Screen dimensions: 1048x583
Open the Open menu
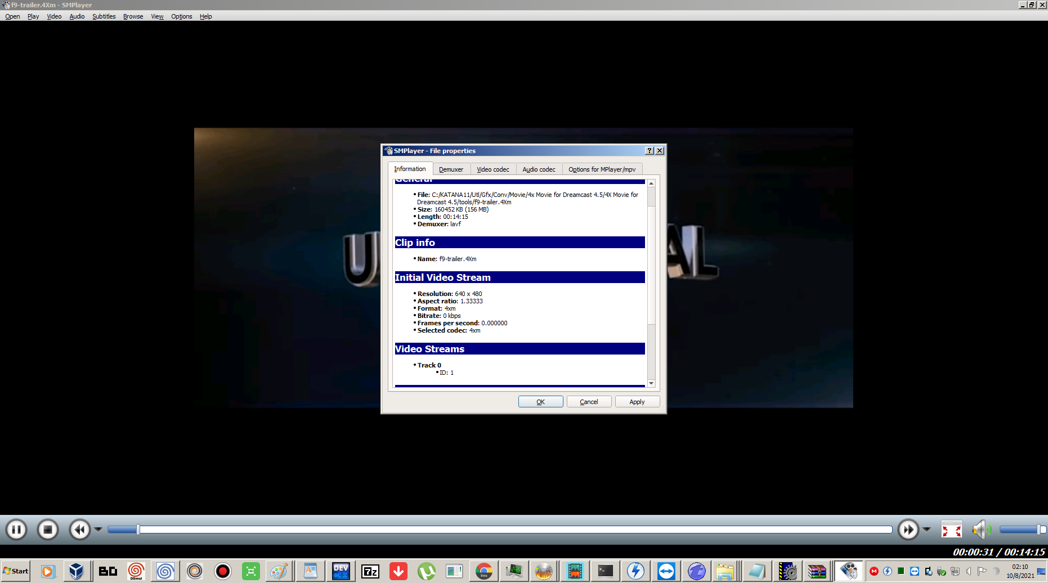[12, 16]
